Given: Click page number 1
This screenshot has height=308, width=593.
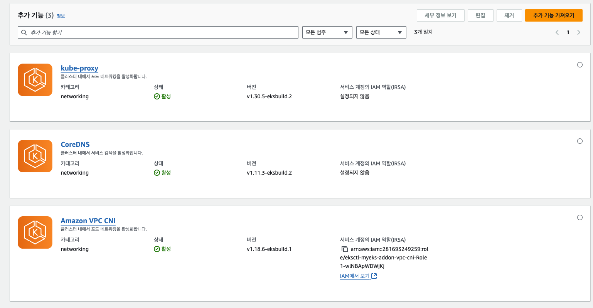Looking at the screenshot, I should click(x=568, y=32).
